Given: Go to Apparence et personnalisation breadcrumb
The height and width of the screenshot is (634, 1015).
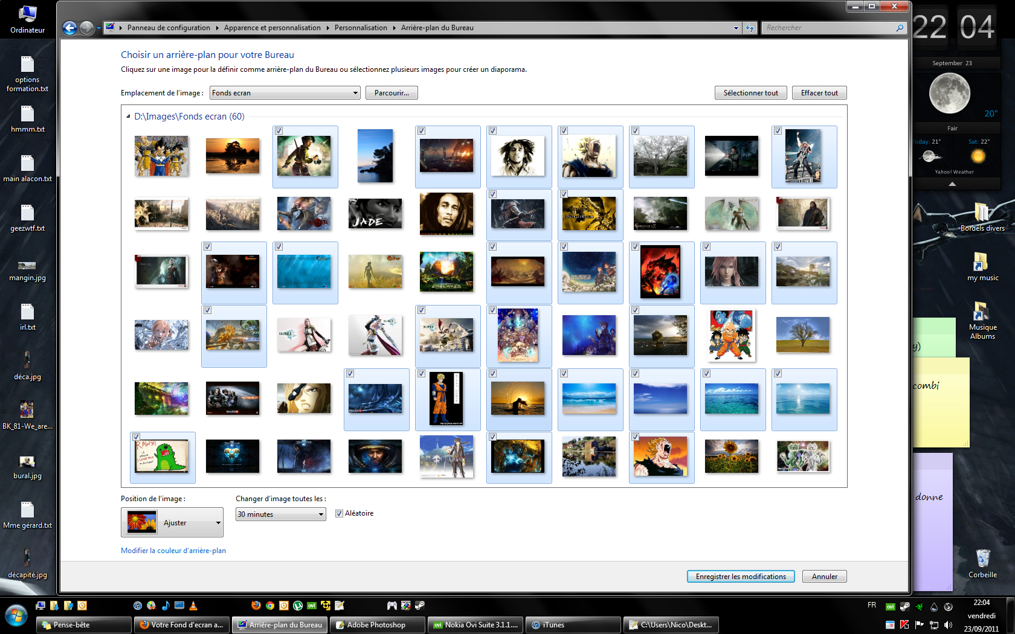Looking at the screenshot, I should [272, 28].
